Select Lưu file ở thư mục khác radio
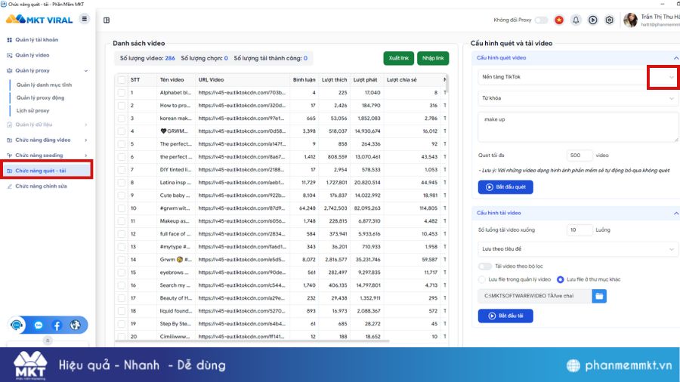 point(561,279)
